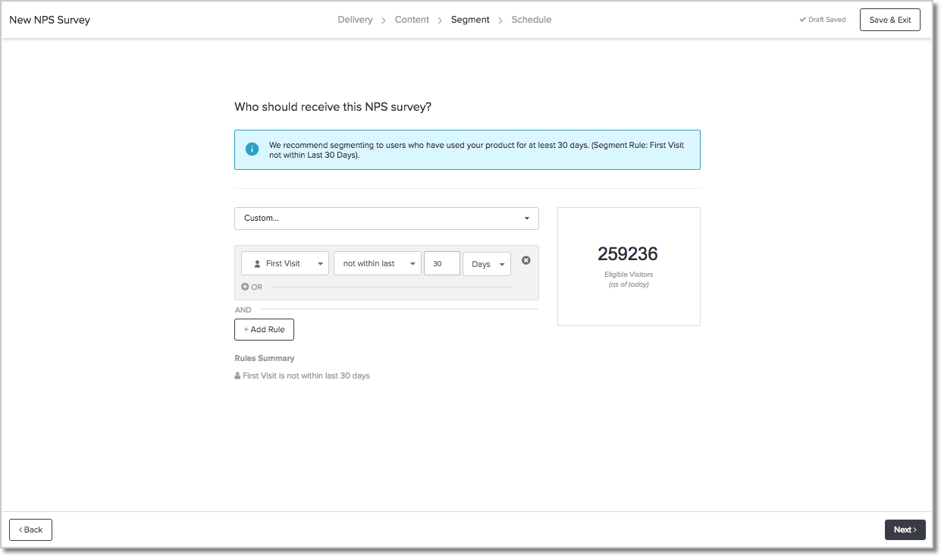Go back using the Back button
This screenshot has width=941, height=556.
pos(30,529)
